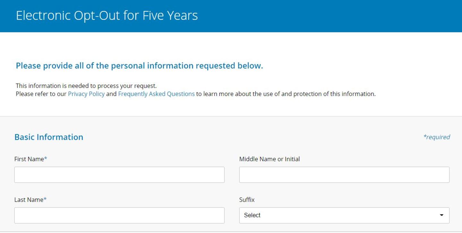Click the *required note

tap(437, 137)
